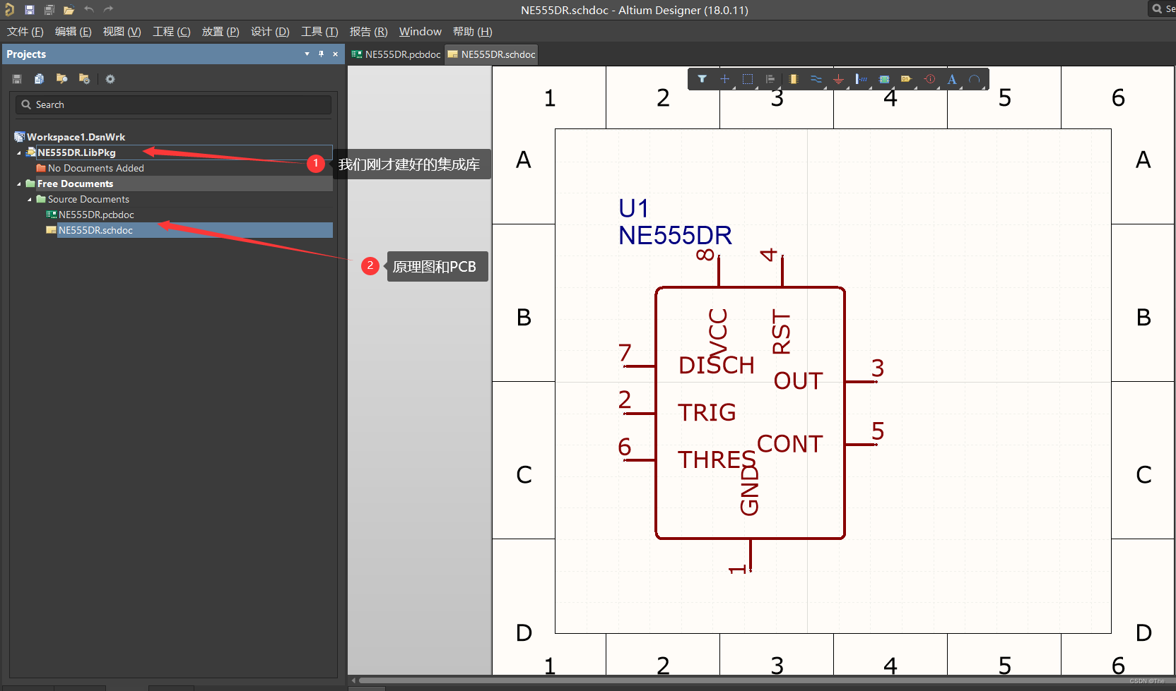Viewport: 1176px width, 691px height.
Task: Click the Save All documents icon
Action: (x=49, y=10)
